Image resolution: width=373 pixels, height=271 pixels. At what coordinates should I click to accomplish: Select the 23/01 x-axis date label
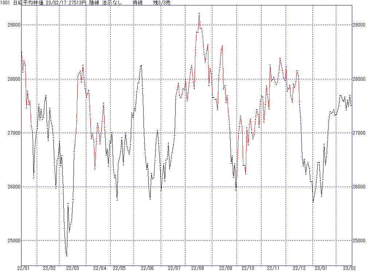[321, 268]
